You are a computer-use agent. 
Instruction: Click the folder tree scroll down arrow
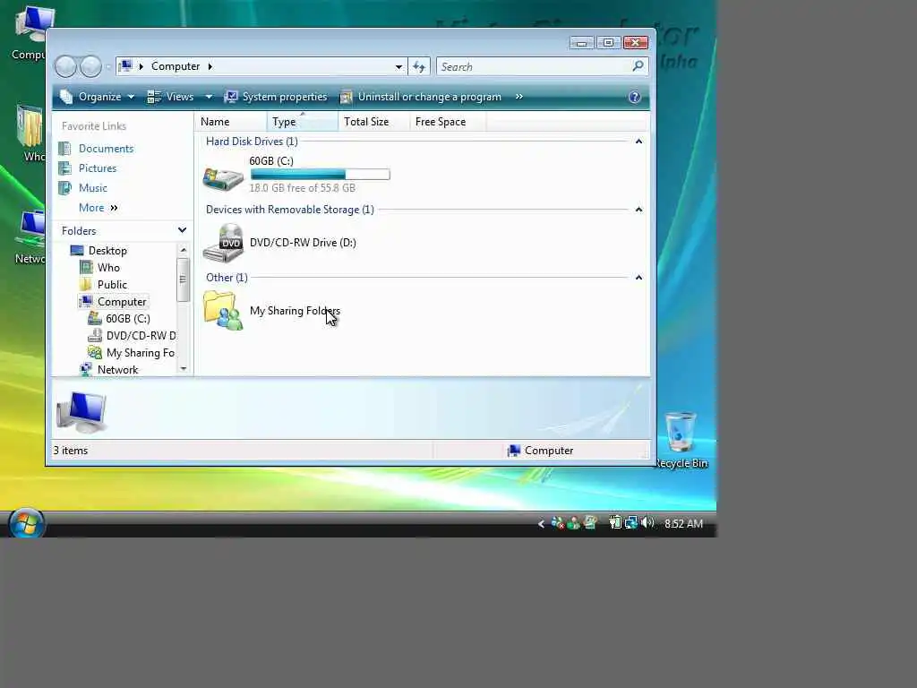[x=183, y=368]
